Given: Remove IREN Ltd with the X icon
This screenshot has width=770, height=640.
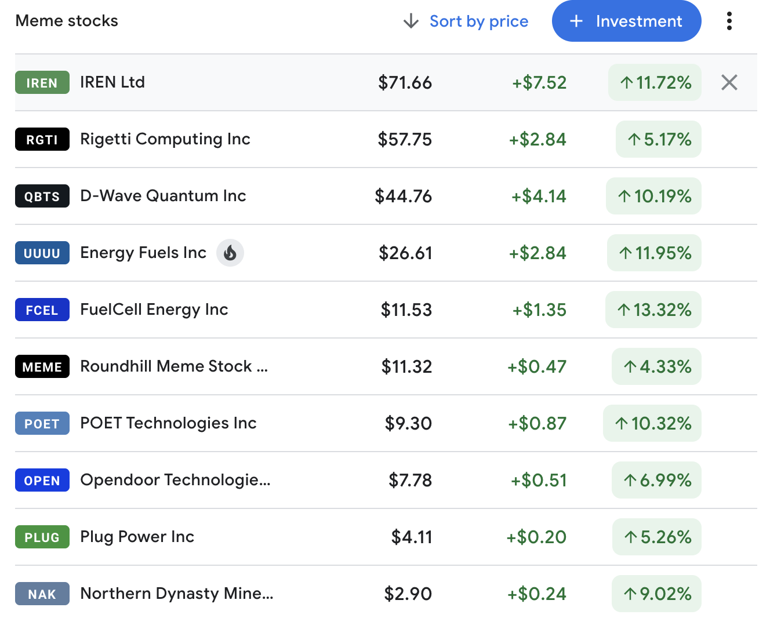Looking at the screenshot, I should (x=729, y=82).
